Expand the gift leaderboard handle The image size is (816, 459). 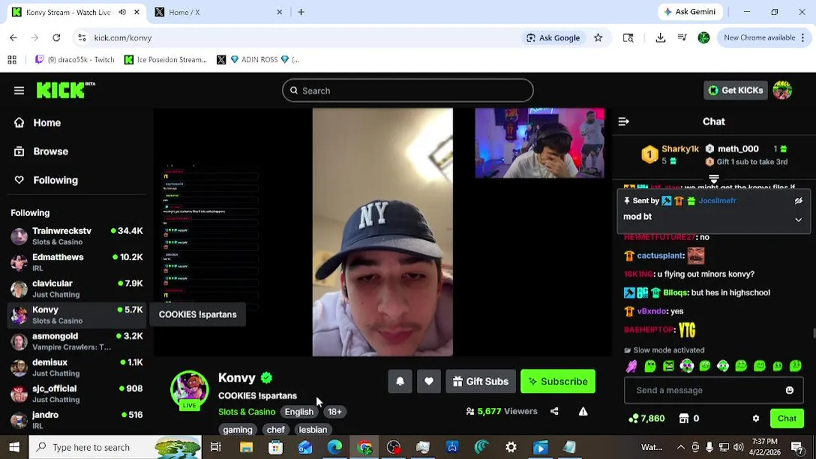click(714, 179)
